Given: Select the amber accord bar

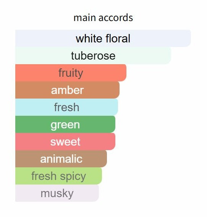Looking at the screenshot, I should pyautogui.click(x=67, y=90).
